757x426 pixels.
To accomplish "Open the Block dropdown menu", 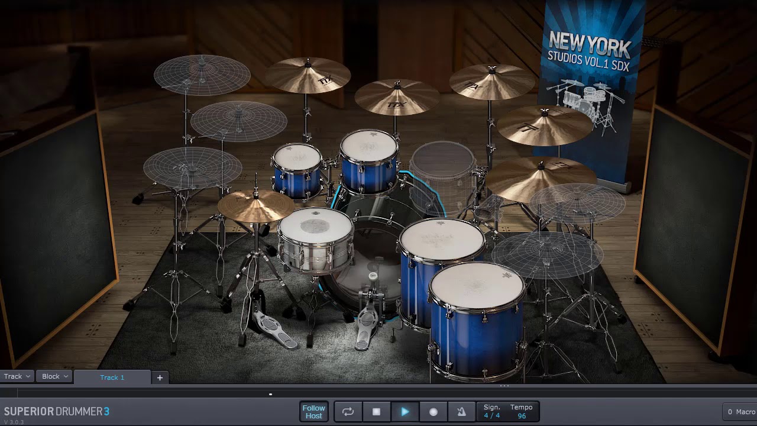I will coord(55,376).
